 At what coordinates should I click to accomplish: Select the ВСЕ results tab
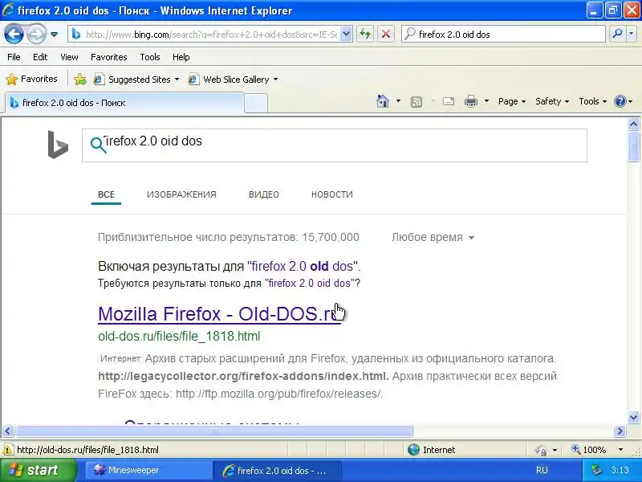(106, 194)
